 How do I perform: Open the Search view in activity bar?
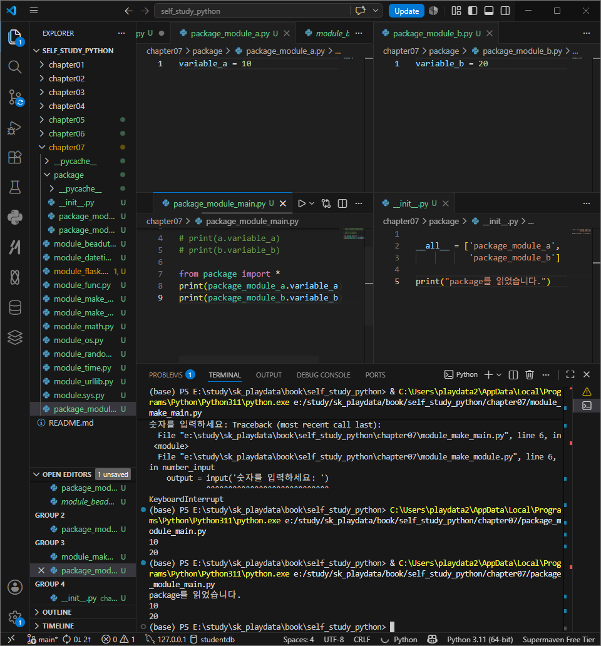(15, 67)
